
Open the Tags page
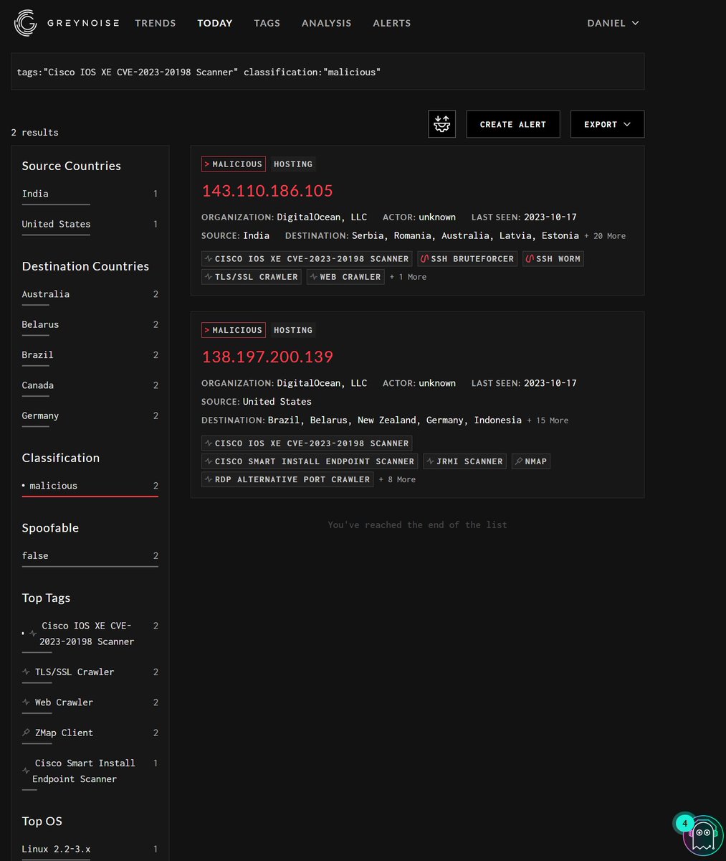267,23
